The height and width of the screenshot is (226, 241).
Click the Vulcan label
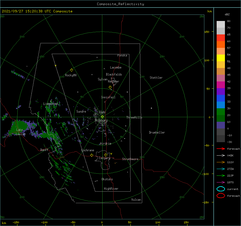click(x=136, y=200)
